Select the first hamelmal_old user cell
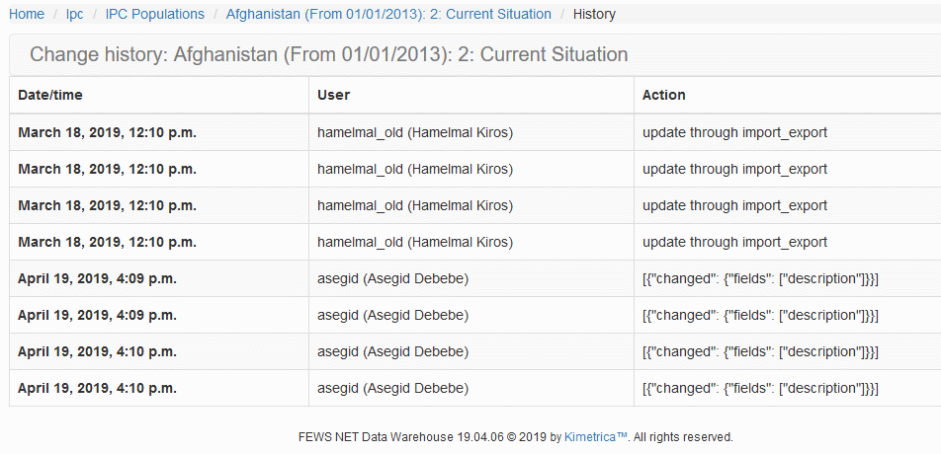This screenshot has height=454, width=941. [x=414, y=132]
